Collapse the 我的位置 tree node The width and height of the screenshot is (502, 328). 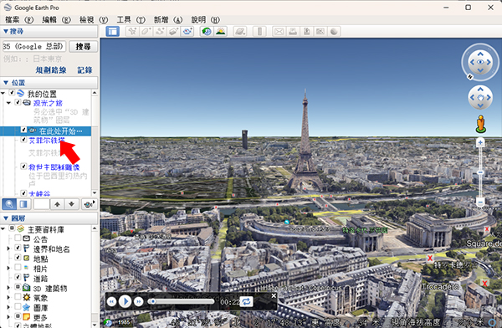3,93
